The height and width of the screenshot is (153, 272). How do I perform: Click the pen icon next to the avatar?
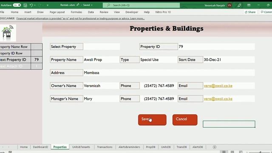(239, 5)
